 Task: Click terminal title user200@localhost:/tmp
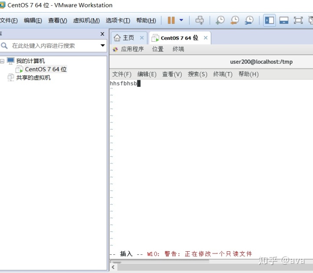coord(261,62)
